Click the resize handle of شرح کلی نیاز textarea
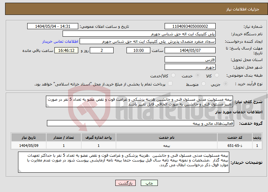This screenshot has width=268, height=192. 48,105
